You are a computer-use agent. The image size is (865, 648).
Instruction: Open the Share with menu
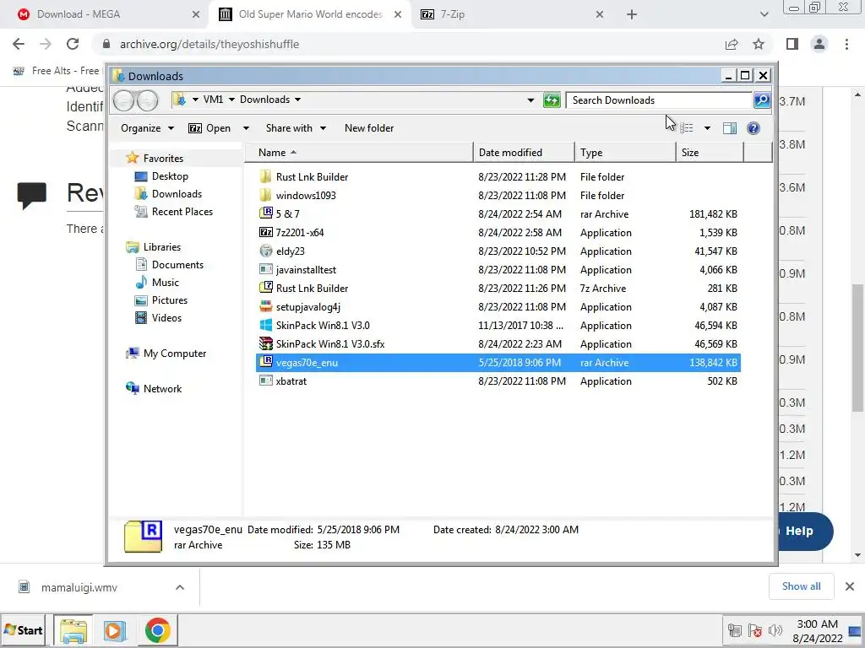point(296,128)
